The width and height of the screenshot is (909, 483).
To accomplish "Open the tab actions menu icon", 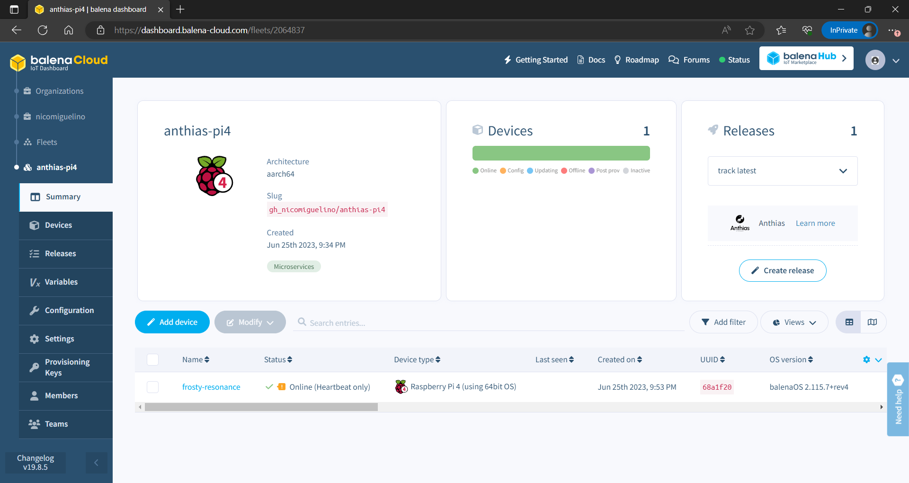I will pos(14,9).
